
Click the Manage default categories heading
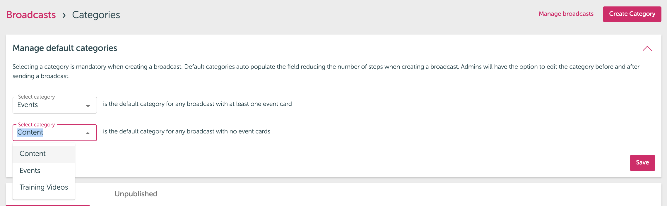point(65,48)
